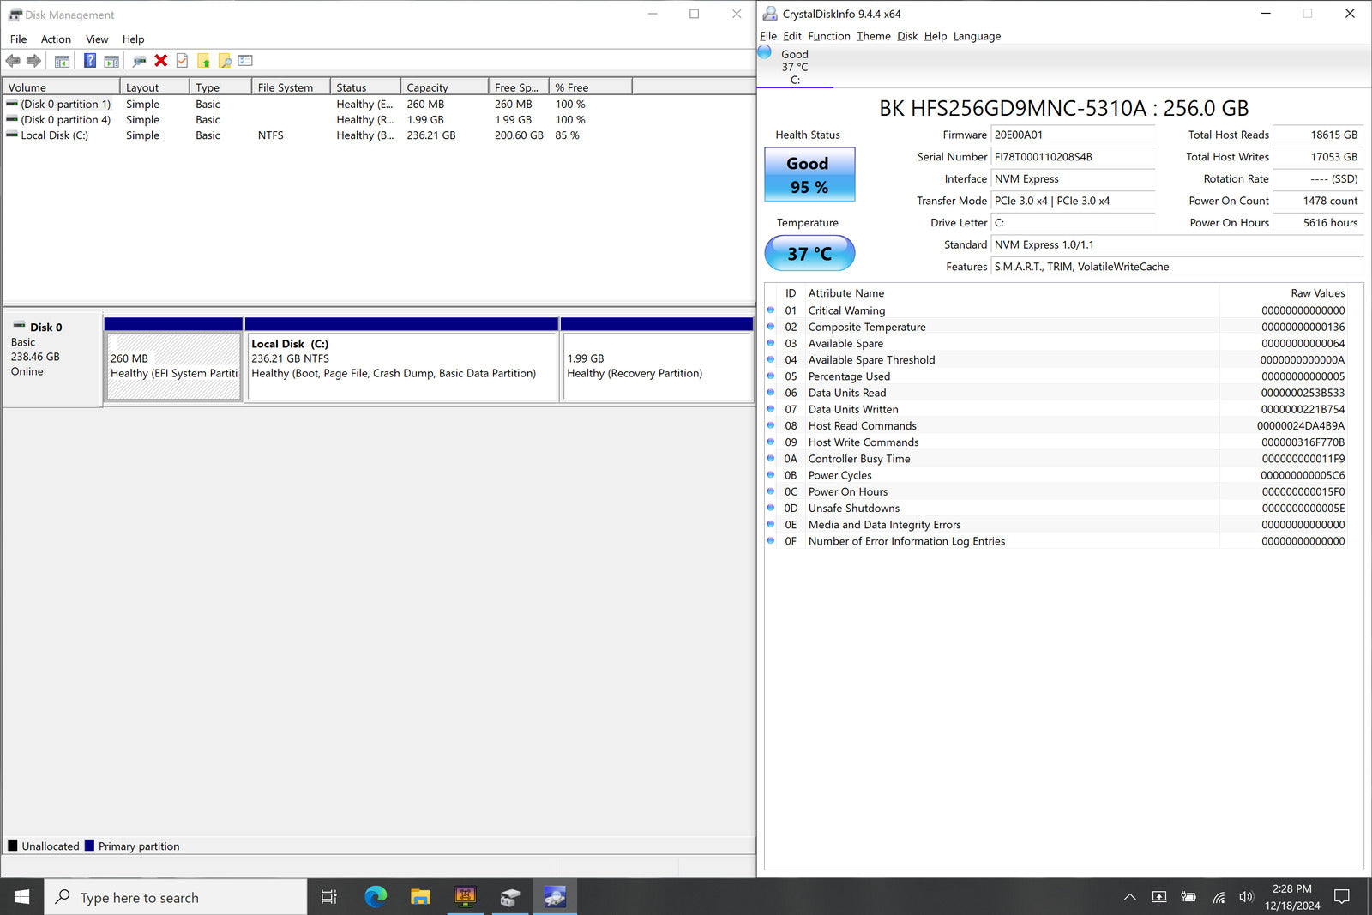1372x915 pixels.
Task: Click the Firmware field 20E00A01
Action: (1073, 135)
